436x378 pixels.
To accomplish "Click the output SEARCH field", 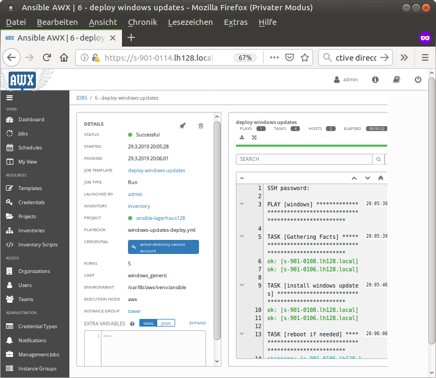I will pyautogui.click(x=304, y=159).
